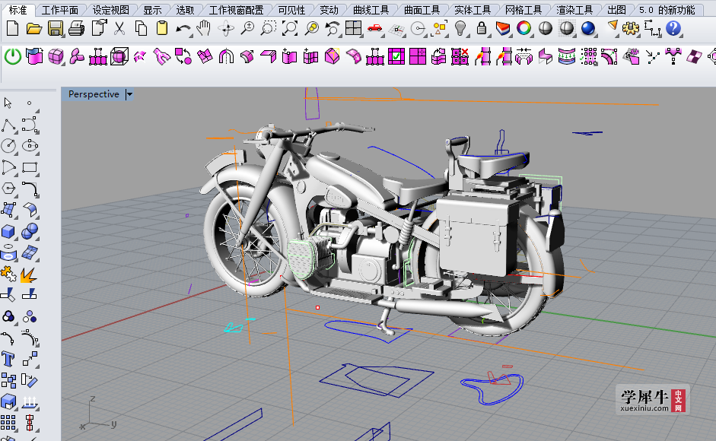This screenshot has width=716, height=441.
Task: Click the pink quad-ball sphere icon
Action: point(56,56)
